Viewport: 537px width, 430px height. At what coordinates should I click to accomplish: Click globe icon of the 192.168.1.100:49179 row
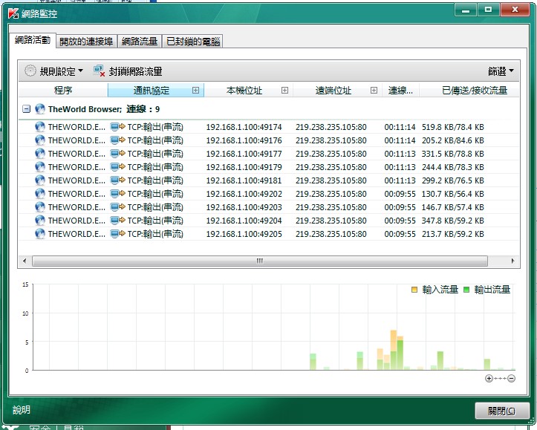40,167
